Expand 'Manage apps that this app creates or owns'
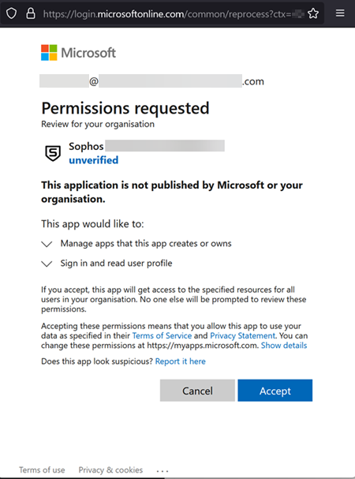This screenshot has width=355, height=479. click(x=47, y=244)
